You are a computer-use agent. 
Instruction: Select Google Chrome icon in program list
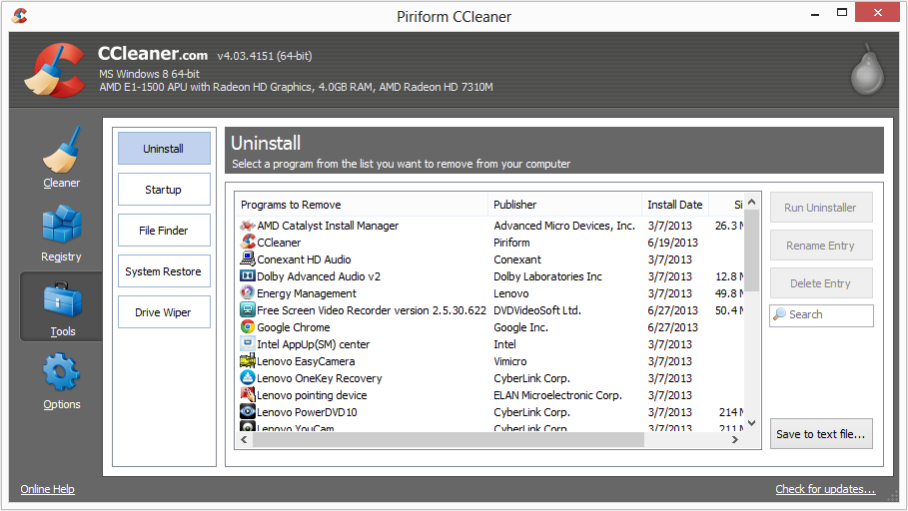point(248,327)
